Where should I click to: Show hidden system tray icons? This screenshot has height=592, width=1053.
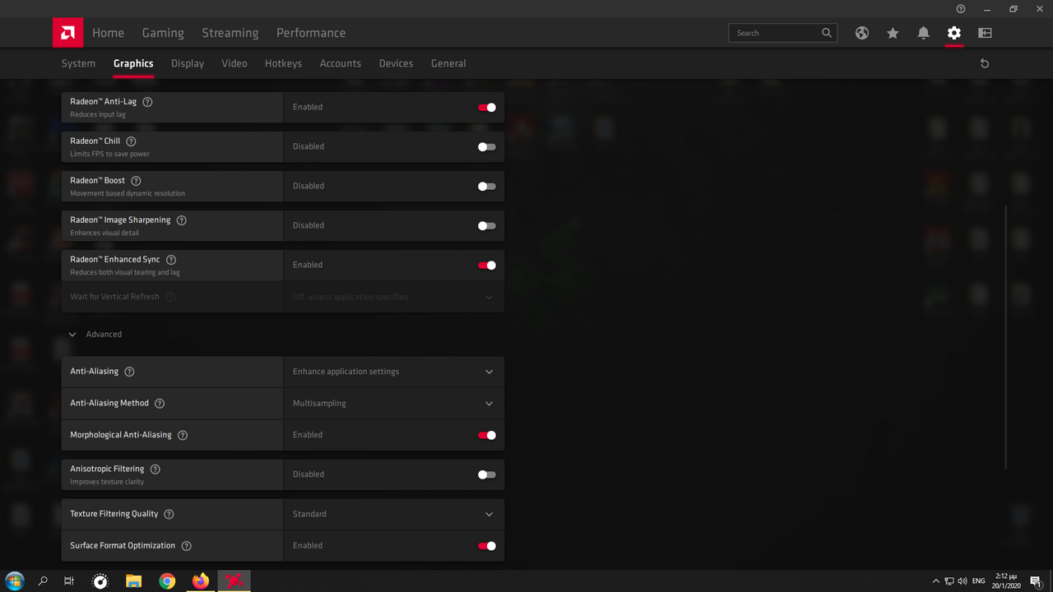[x=935, y=581]
